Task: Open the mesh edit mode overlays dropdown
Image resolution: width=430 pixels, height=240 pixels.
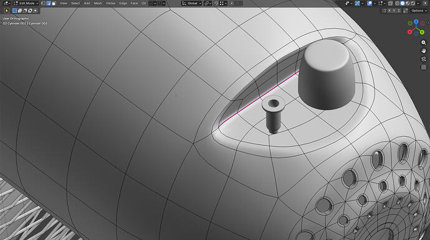Action: 382,3
